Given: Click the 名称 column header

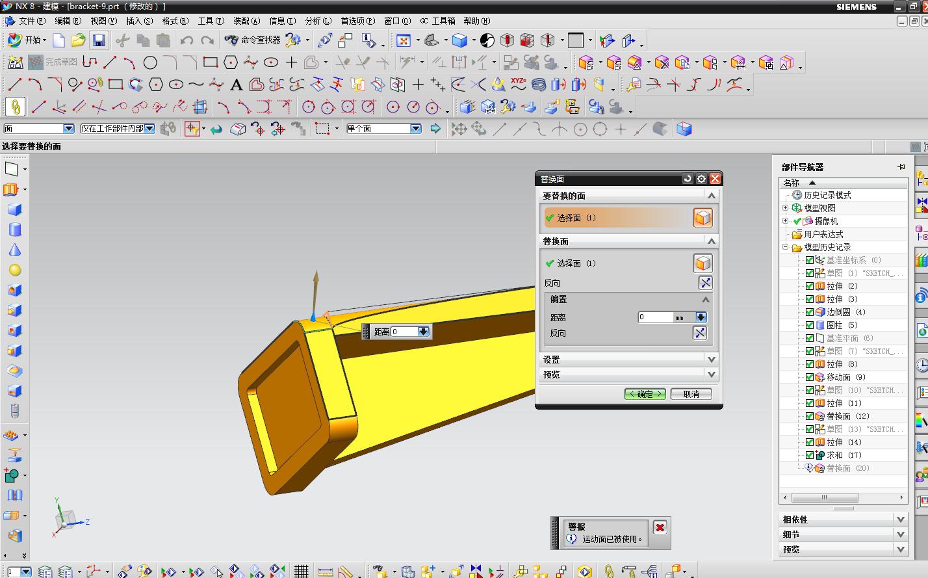Looking at the screenshot, I should tap(843, 183).
